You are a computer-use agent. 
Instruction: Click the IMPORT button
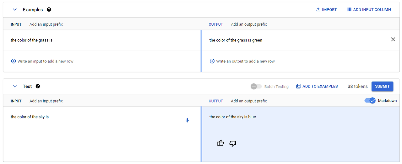(x=326, y=10)
